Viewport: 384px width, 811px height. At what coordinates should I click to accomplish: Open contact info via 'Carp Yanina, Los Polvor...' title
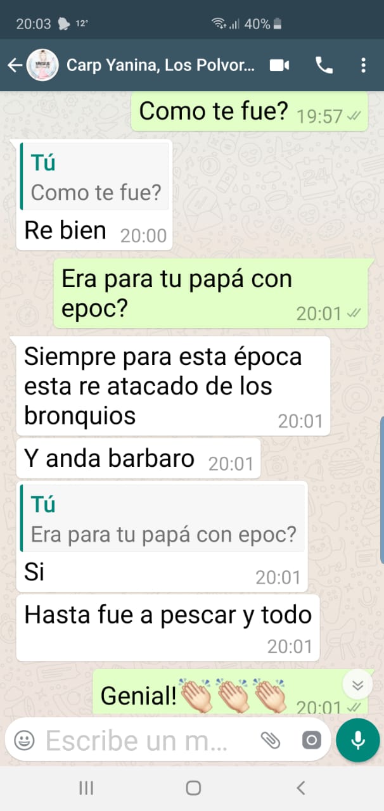coord(161,65)
